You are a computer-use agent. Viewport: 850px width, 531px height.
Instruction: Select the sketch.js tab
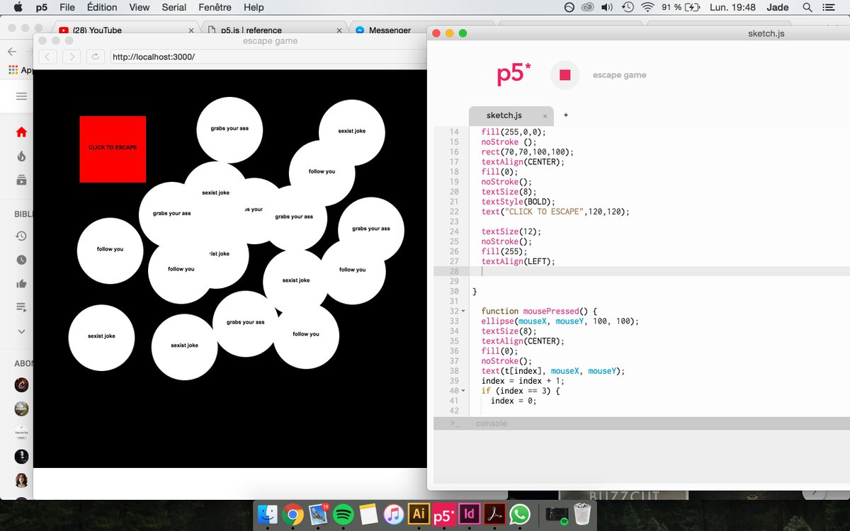[504, 115]
